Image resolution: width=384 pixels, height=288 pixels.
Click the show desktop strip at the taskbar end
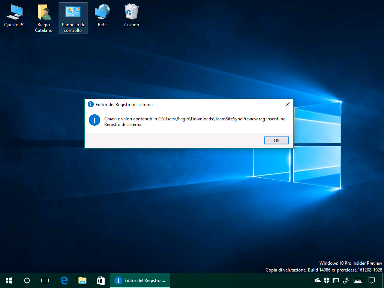[x=383, y=280]
